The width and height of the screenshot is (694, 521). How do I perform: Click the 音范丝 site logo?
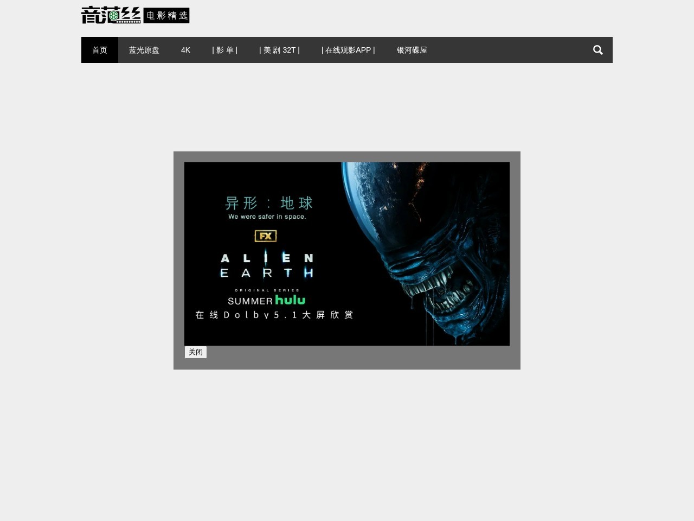[111, 15]
